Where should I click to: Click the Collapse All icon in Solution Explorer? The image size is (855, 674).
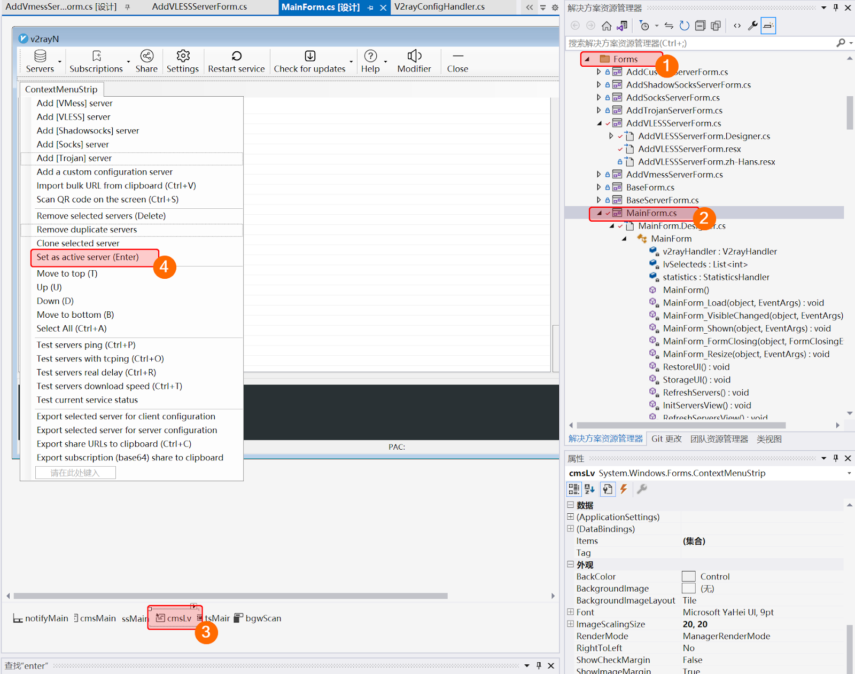pyautogui.click(x=700, y=26)
